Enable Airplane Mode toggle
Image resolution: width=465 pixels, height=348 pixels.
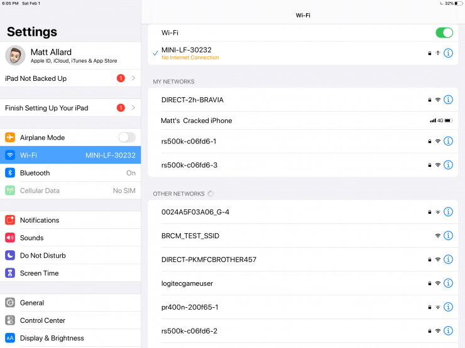[126, 137]
